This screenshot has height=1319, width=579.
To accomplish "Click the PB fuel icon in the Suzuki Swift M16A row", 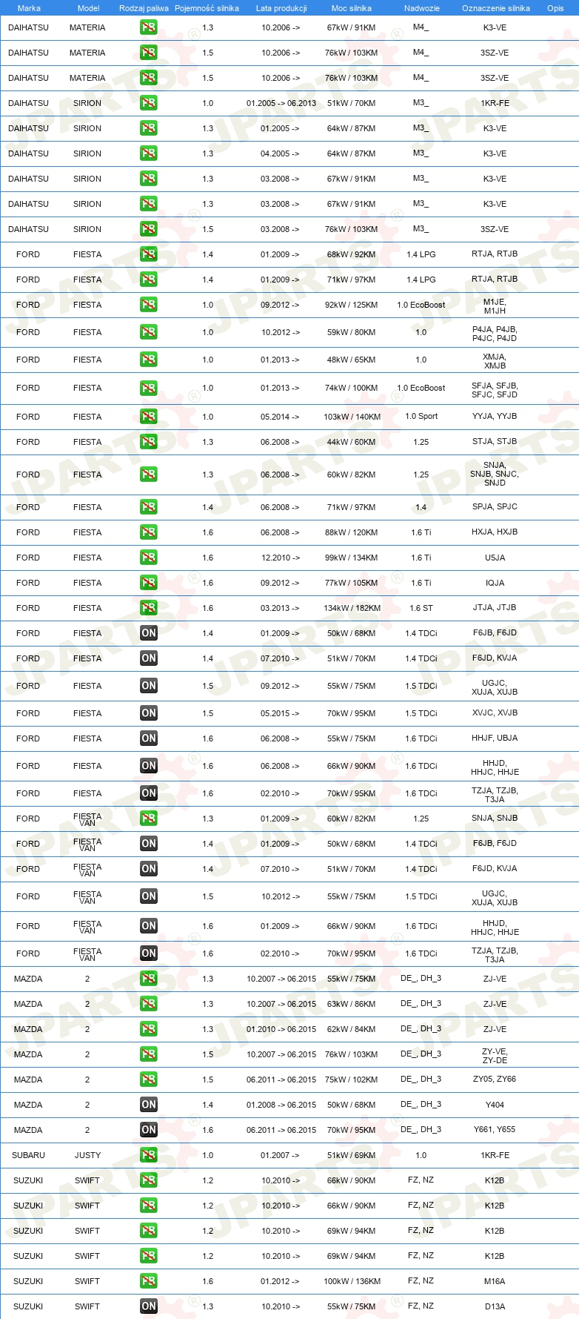I will tap(148, 1281).
